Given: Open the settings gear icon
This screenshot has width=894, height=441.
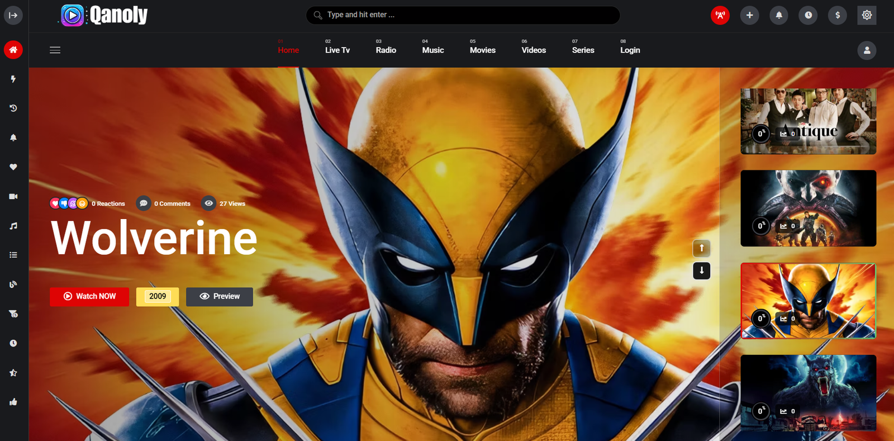Looking at the screenshot, I should click(867, 15).
